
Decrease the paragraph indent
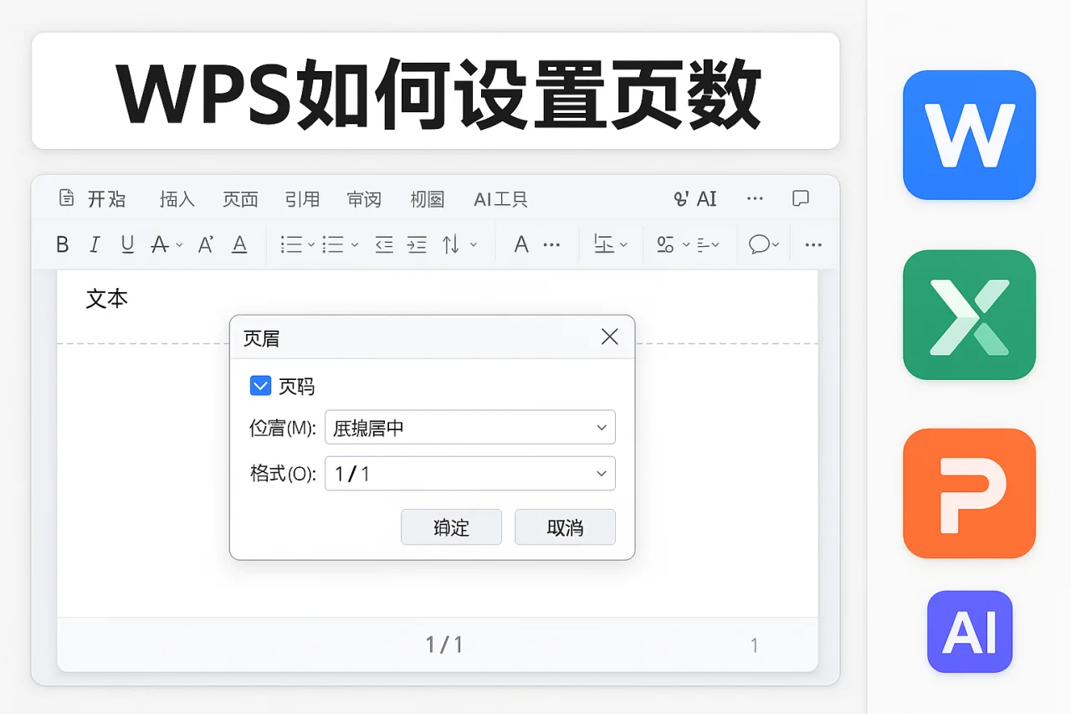pos(383,244)
